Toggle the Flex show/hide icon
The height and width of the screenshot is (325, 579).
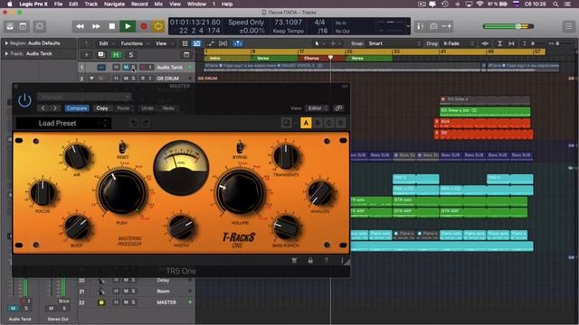click(x=223, y=43)
